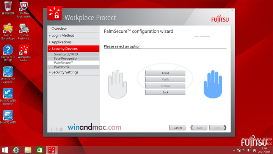Launch Internet Explorer from the taskbar
The height and width of the screenshot is (154, 273).
[16, 150]
